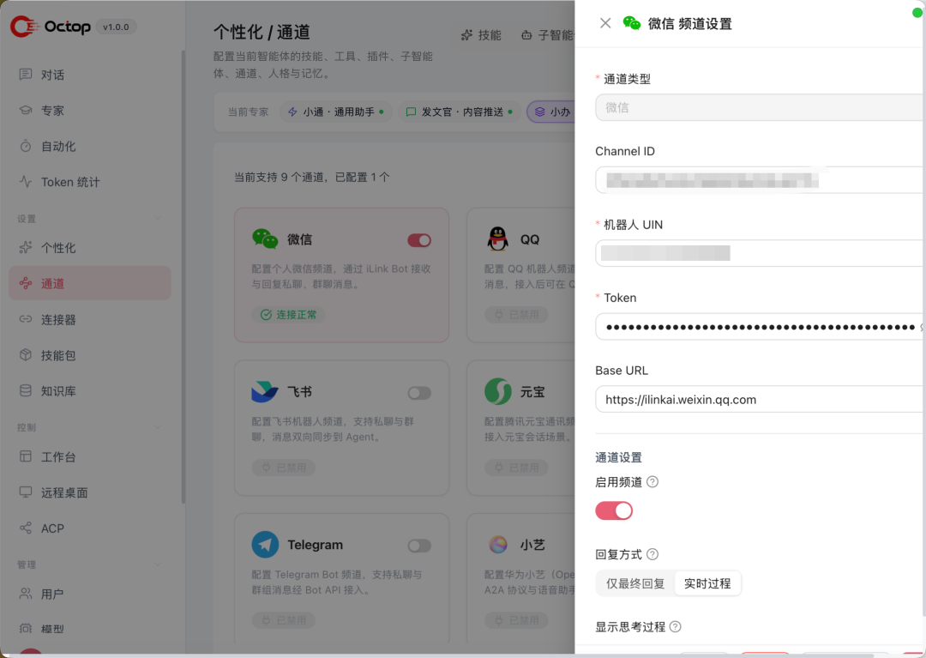Select 仅最终回复 reply mode option

(x=634, y=583)
